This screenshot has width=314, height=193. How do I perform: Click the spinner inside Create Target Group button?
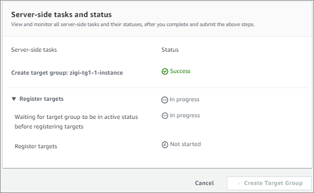pyautogui.click(x=239, y=183)
